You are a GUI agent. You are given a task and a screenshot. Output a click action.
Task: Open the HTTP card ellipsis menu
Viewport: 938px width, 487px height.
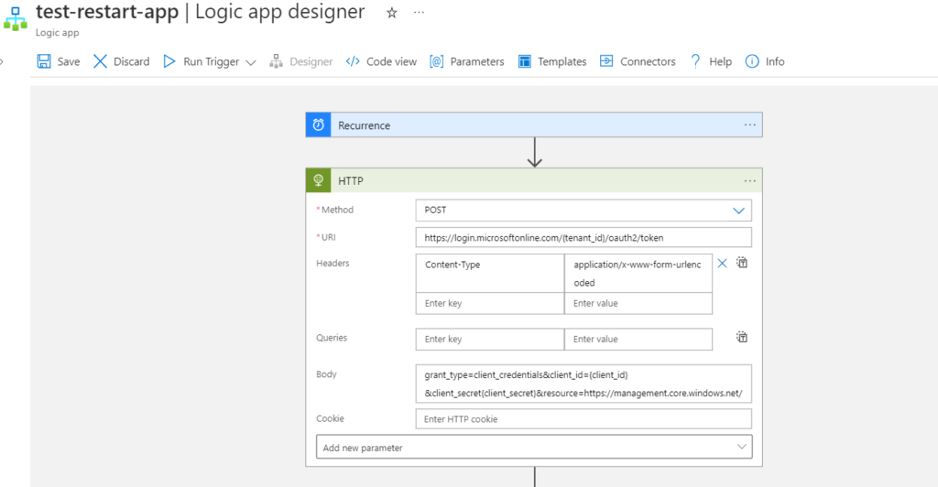(749, 180)
